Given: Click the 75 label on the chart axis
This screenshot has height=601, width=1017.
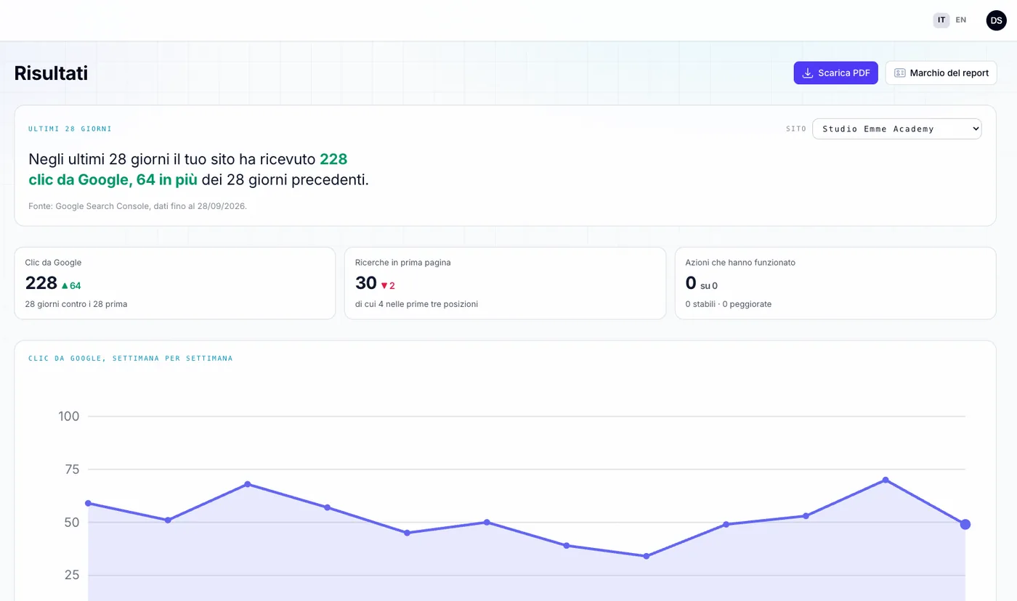Looking at the screenshot, I should click(x=72, y=470).
